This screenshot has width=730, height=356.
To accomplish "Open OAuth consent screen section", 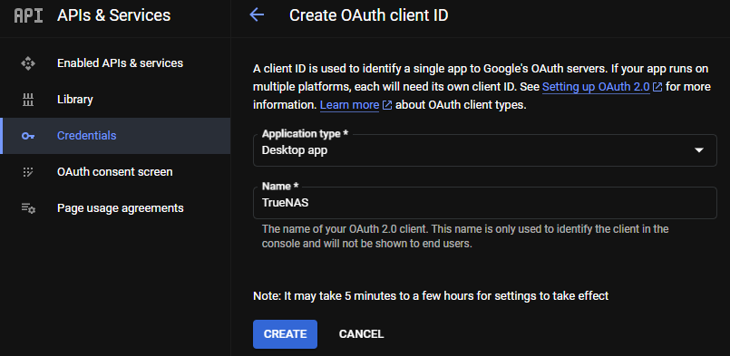I will pyautogui.click(x=115, y=172).
